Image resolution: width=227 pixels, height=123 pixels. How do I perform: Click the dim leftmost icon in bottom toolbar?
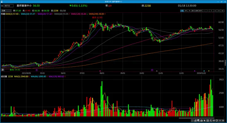coord(192,121)
